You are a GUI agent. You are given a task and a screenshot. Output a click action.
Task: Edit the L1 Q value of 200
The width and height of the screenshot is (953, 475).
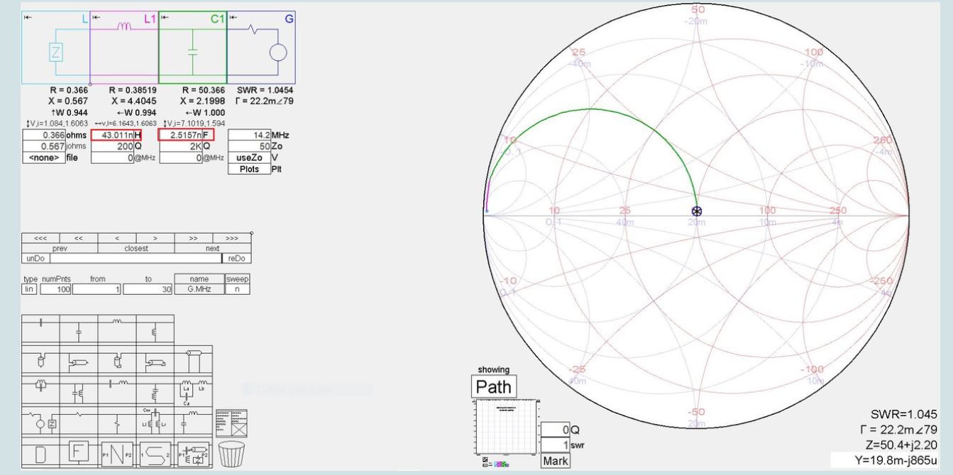(112, 145)
